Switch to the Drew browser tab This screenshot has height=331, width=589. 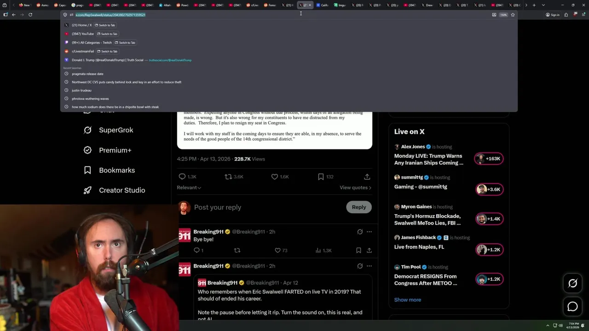[x=427, y=5]
